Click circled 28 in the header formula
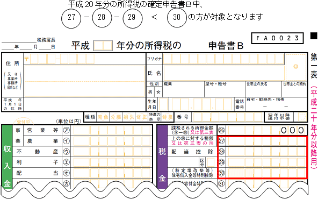The height and width of the screenshot is (199, 318). pyautogui.click(x=102, y=18)
